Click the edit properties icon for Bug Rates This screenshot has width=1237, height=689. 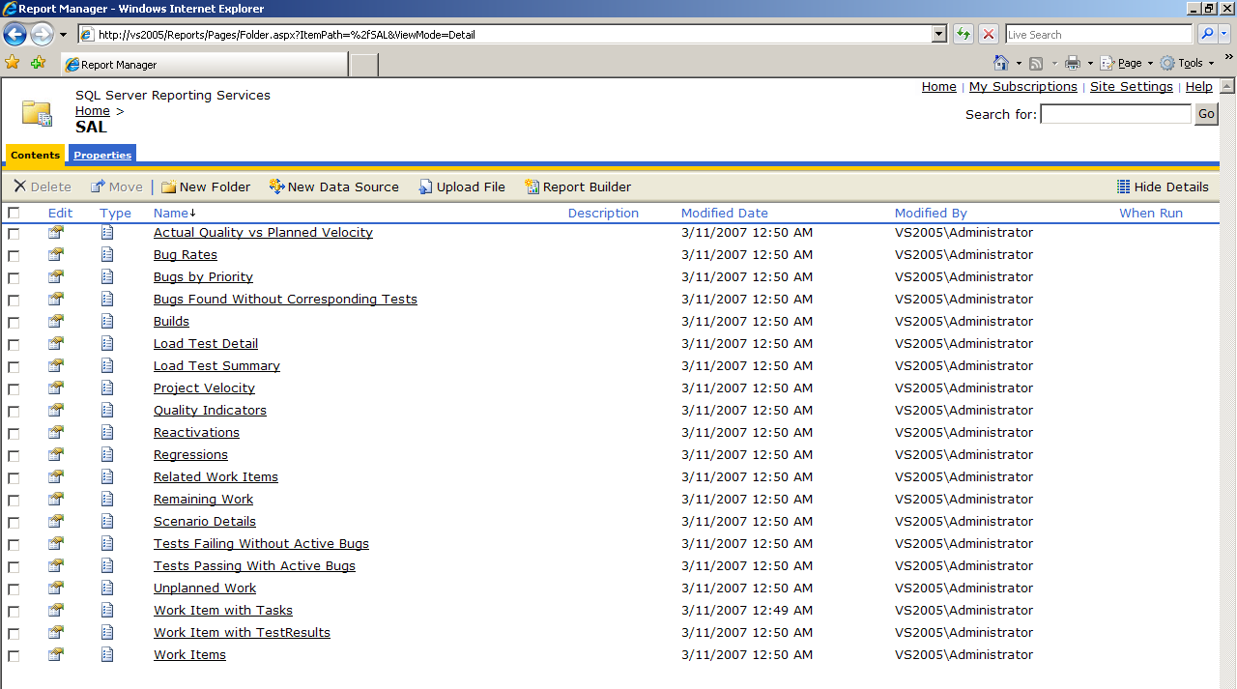point(56,254)
